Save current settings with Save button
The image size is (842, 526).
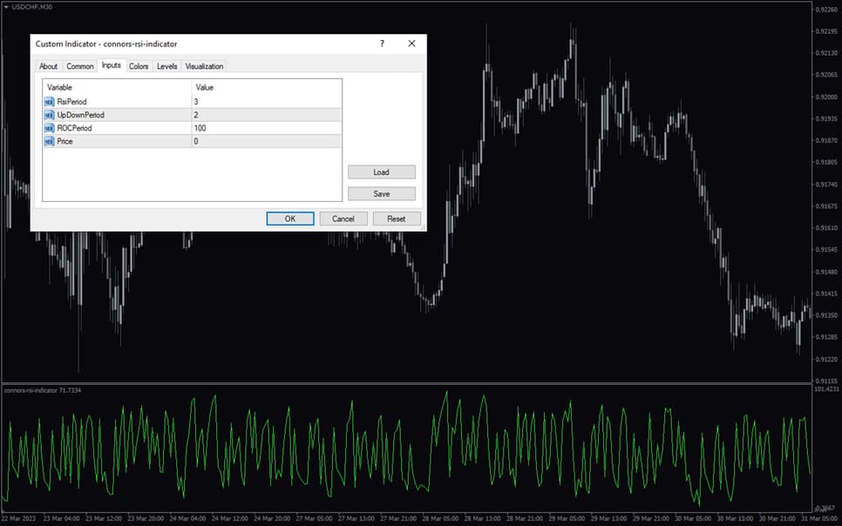(381, 192)
